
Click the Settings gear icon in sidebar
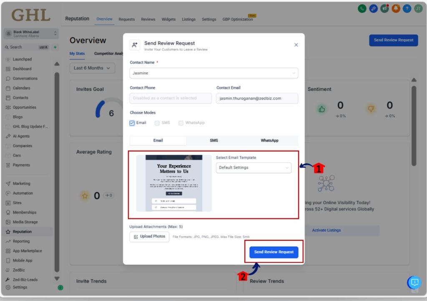coord(8,287)
